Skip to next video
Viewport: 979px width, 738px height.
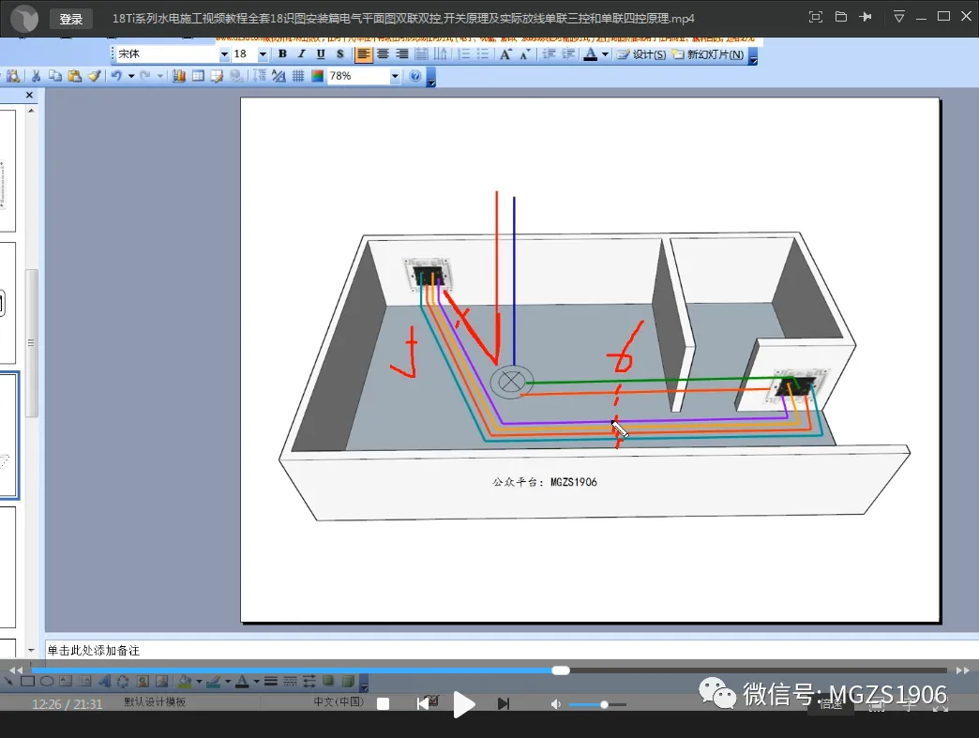point(504,703)
